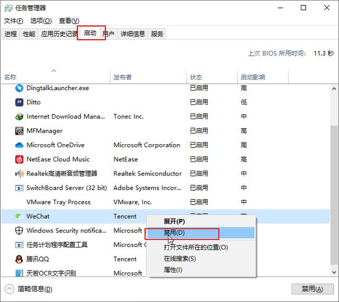Image resolution: width=339 pixels, height=302 pixels.
Task: Choose 在线搜索(S) in the context menu
Action: pos(201,259)
